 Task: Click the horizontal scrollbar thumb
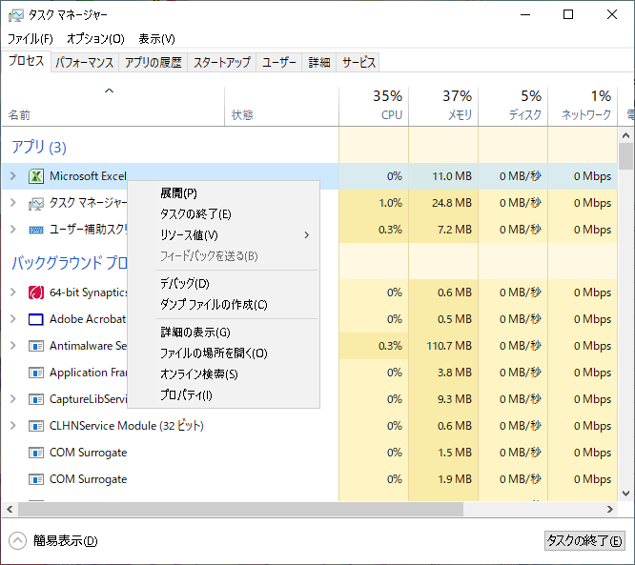pyautogui.click(x=240, y=509)
